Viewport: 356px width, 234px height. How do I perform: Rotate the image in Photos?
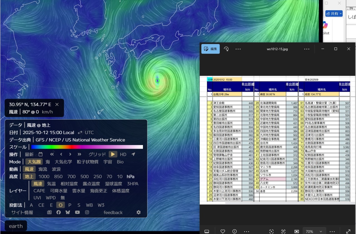226,49
